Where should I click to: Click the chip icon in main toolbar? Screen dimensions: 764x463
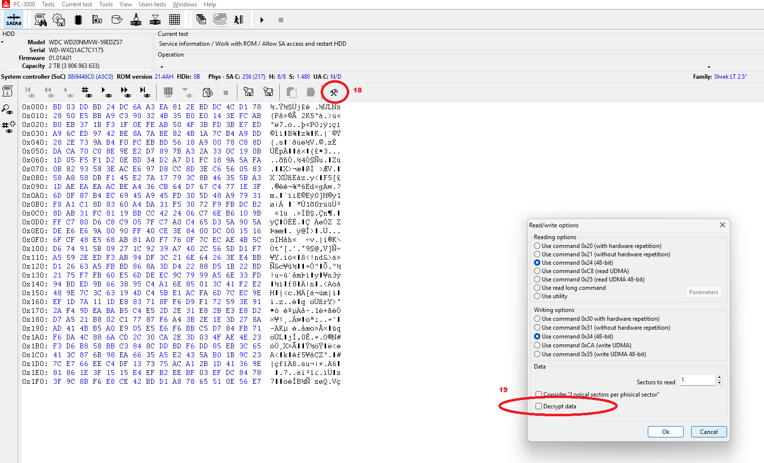point(78,20)
